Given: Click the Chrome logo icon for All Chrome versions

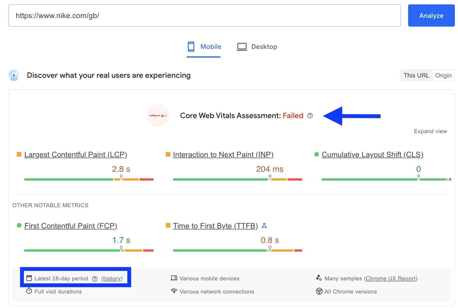Looking at the screenshot, I should pyautogui.click(x=319, y=291).
